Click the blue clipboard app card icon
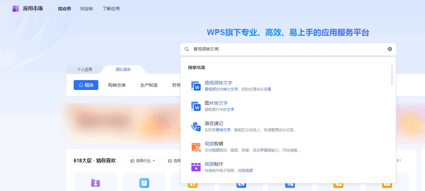425x191 pixels. [144, 183]
